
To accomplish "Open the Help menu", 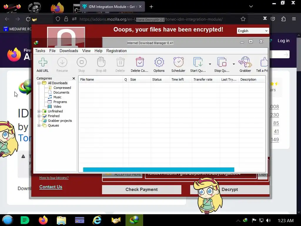I will tap(98, 51).
